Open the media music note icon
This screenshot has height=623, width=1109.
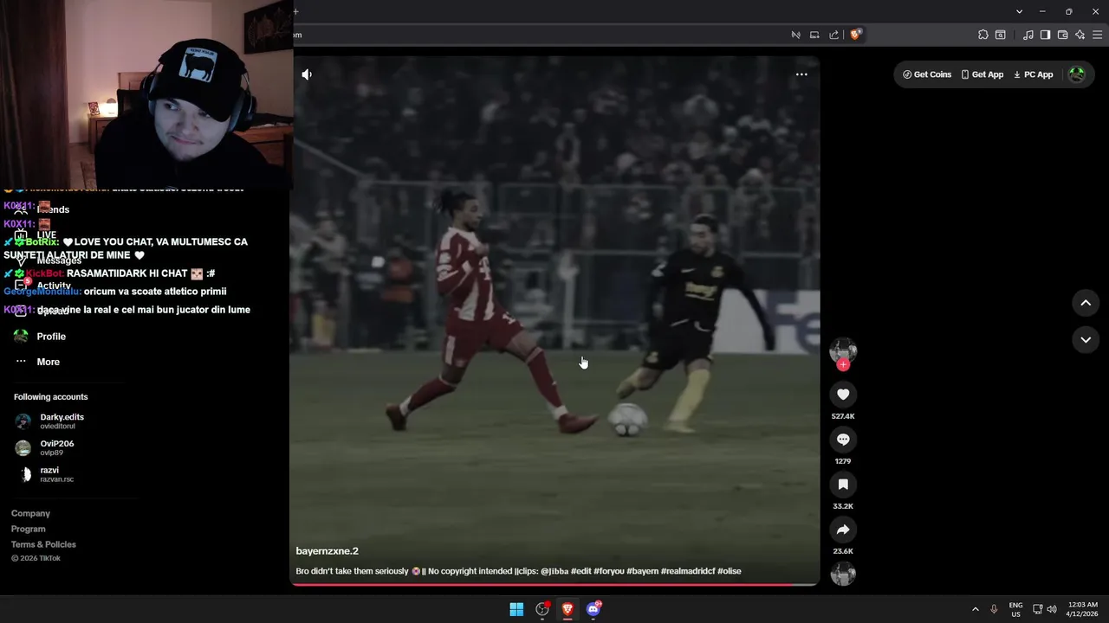[1028, 35]
